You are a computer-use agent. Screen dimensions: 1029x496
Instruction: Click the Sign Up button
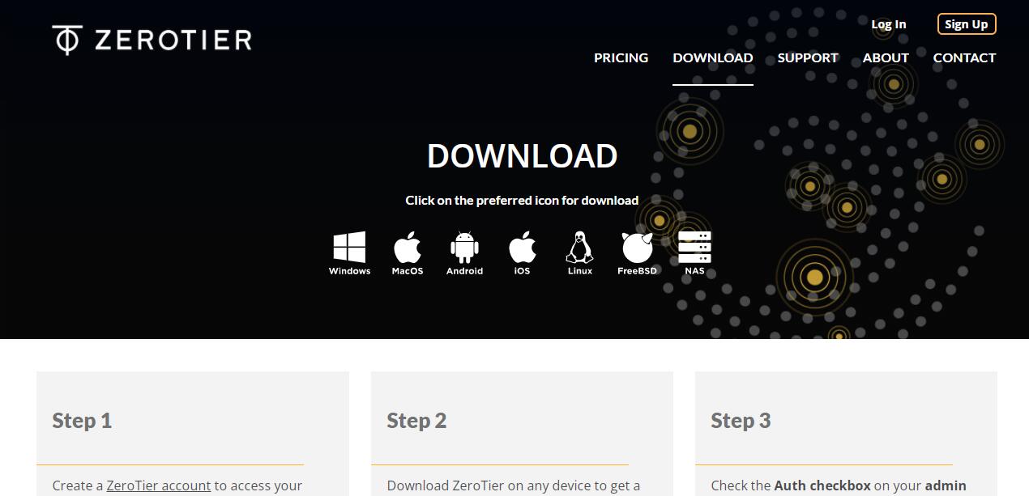(967, 24)
